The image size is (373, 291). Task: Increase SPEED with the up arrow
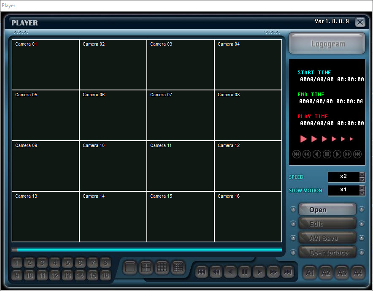tap(362, 174)
